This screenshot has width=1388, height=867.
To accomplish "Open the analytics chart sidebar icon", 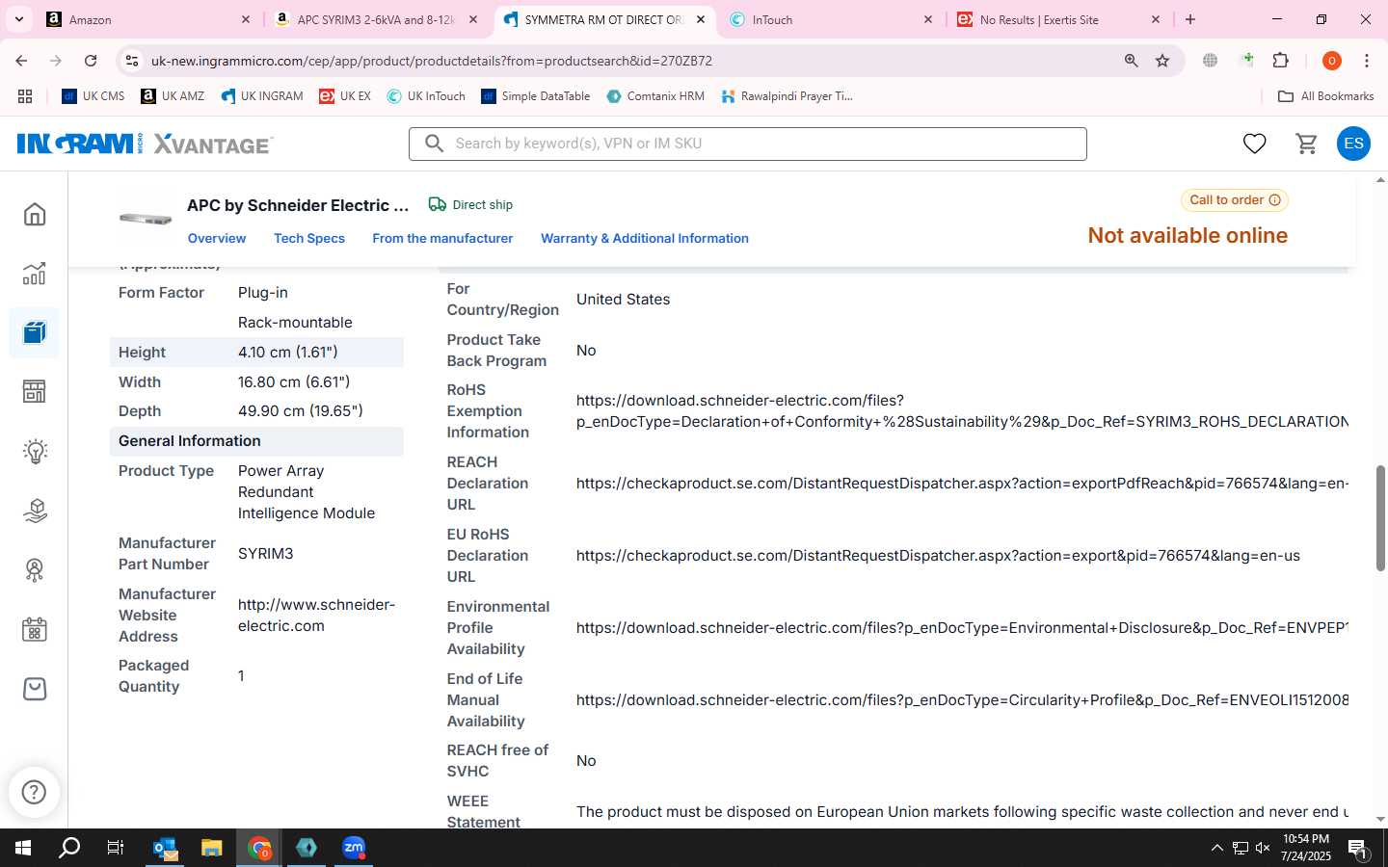I will click(x=35, y=274).
